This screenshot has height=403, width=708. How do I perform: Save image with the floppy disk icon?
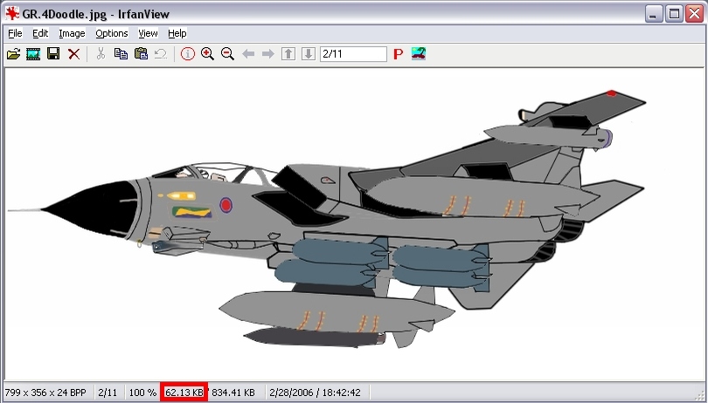53,54
